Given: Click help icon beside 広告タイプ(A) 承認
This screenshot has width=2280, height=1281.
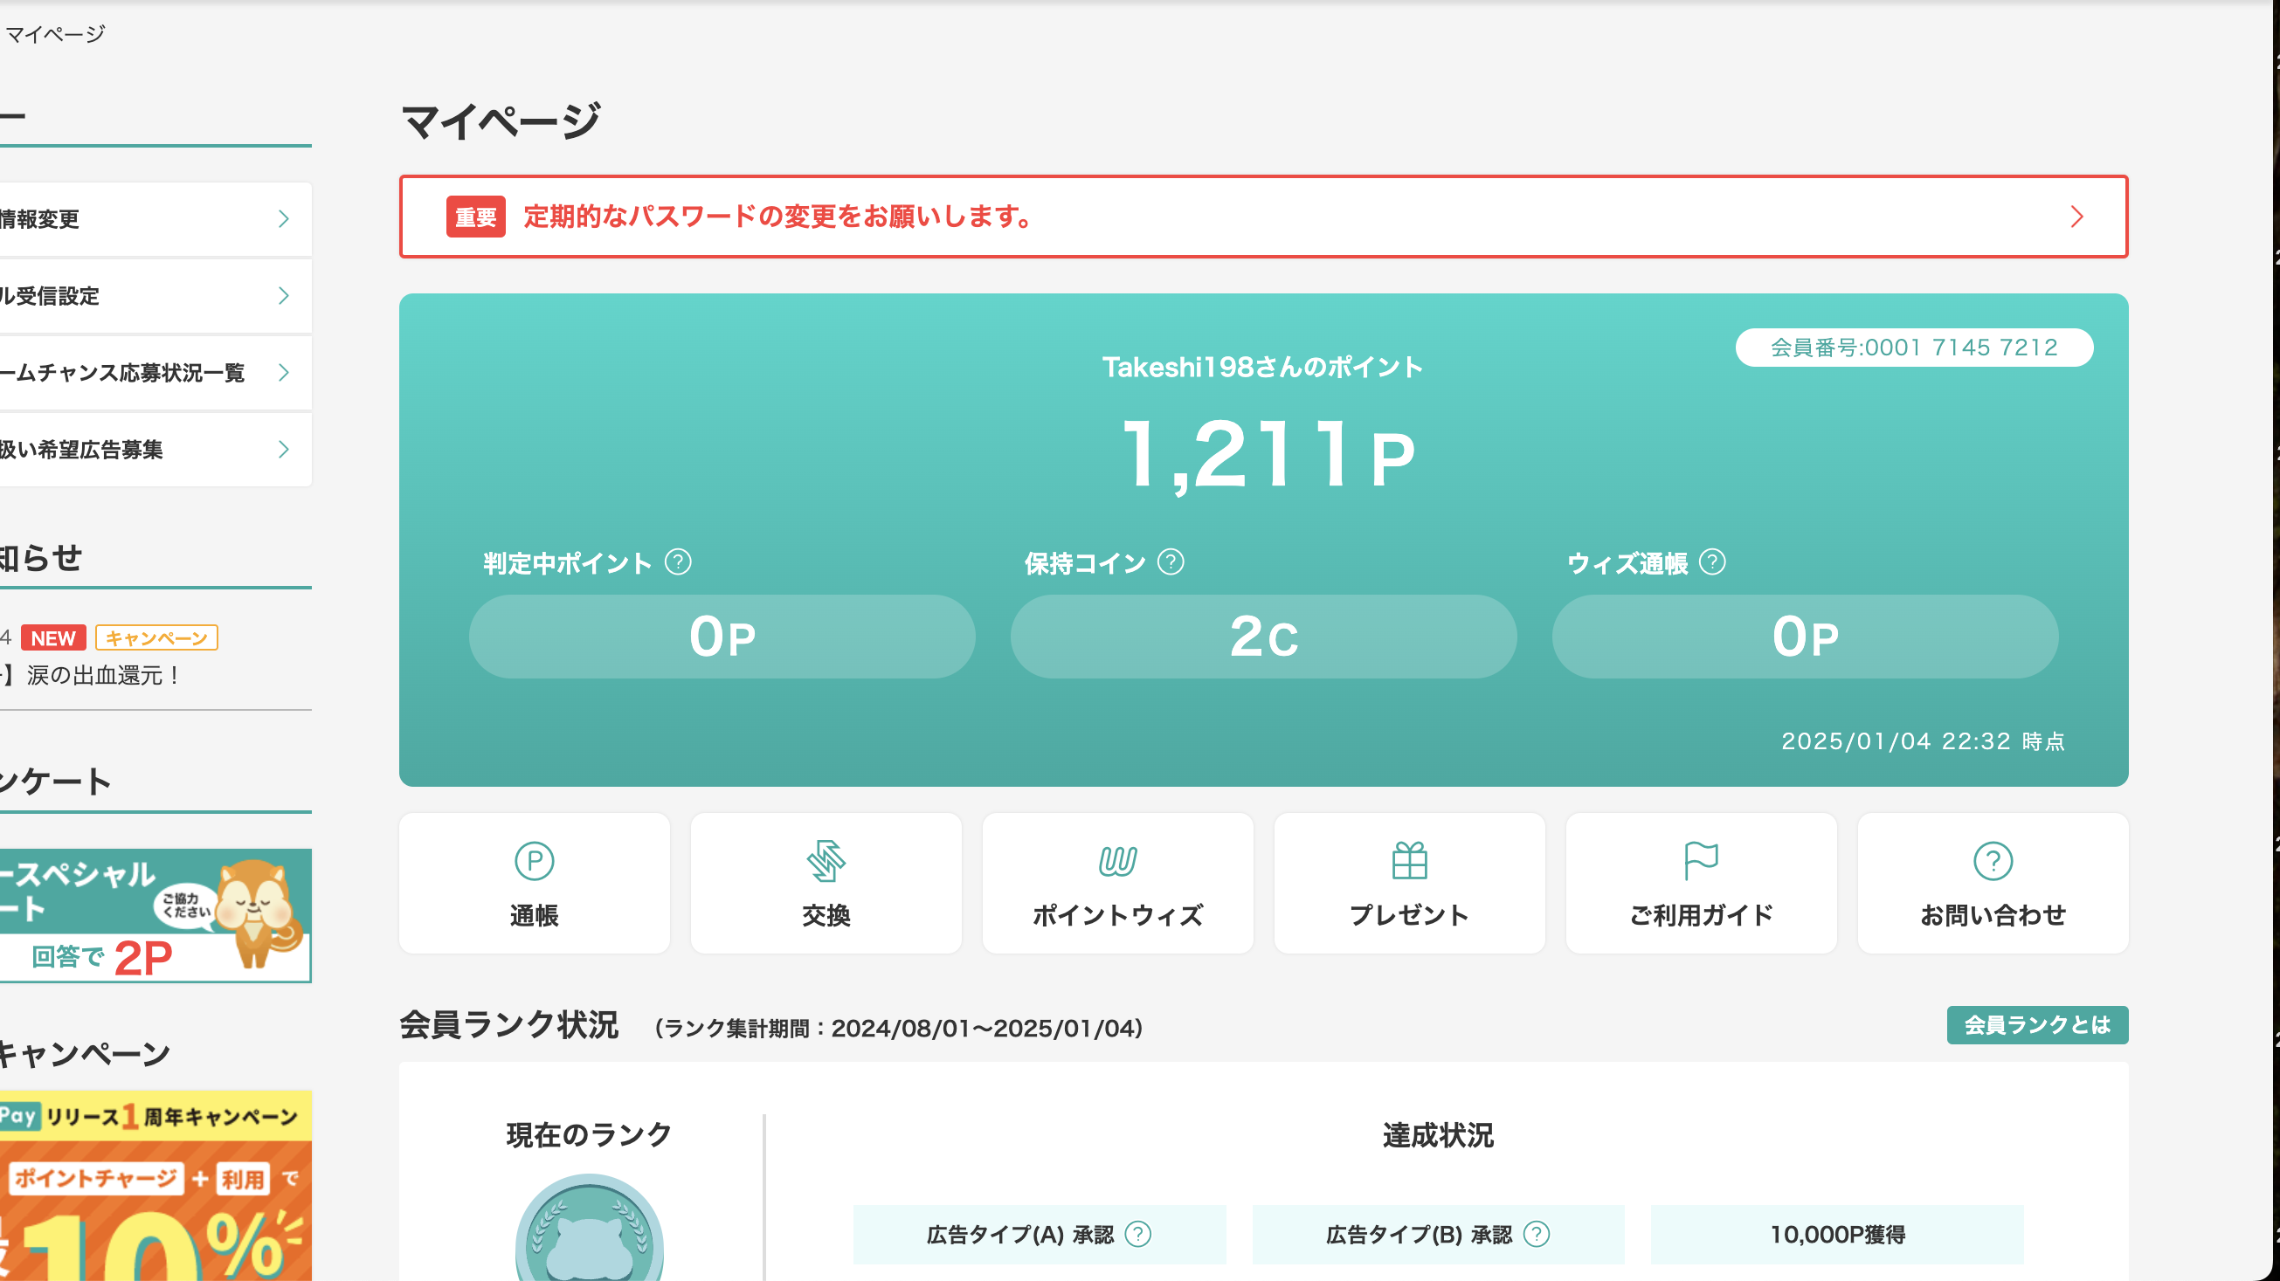Looking at the screenshot, I should pyautogui.click(x=1137, y=1233).
